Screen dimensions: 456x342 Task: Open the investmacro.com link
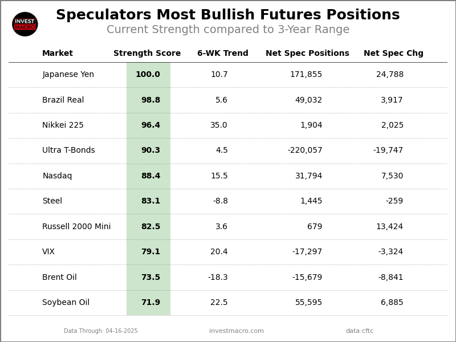pyautogui.click(x=237, y=331)
